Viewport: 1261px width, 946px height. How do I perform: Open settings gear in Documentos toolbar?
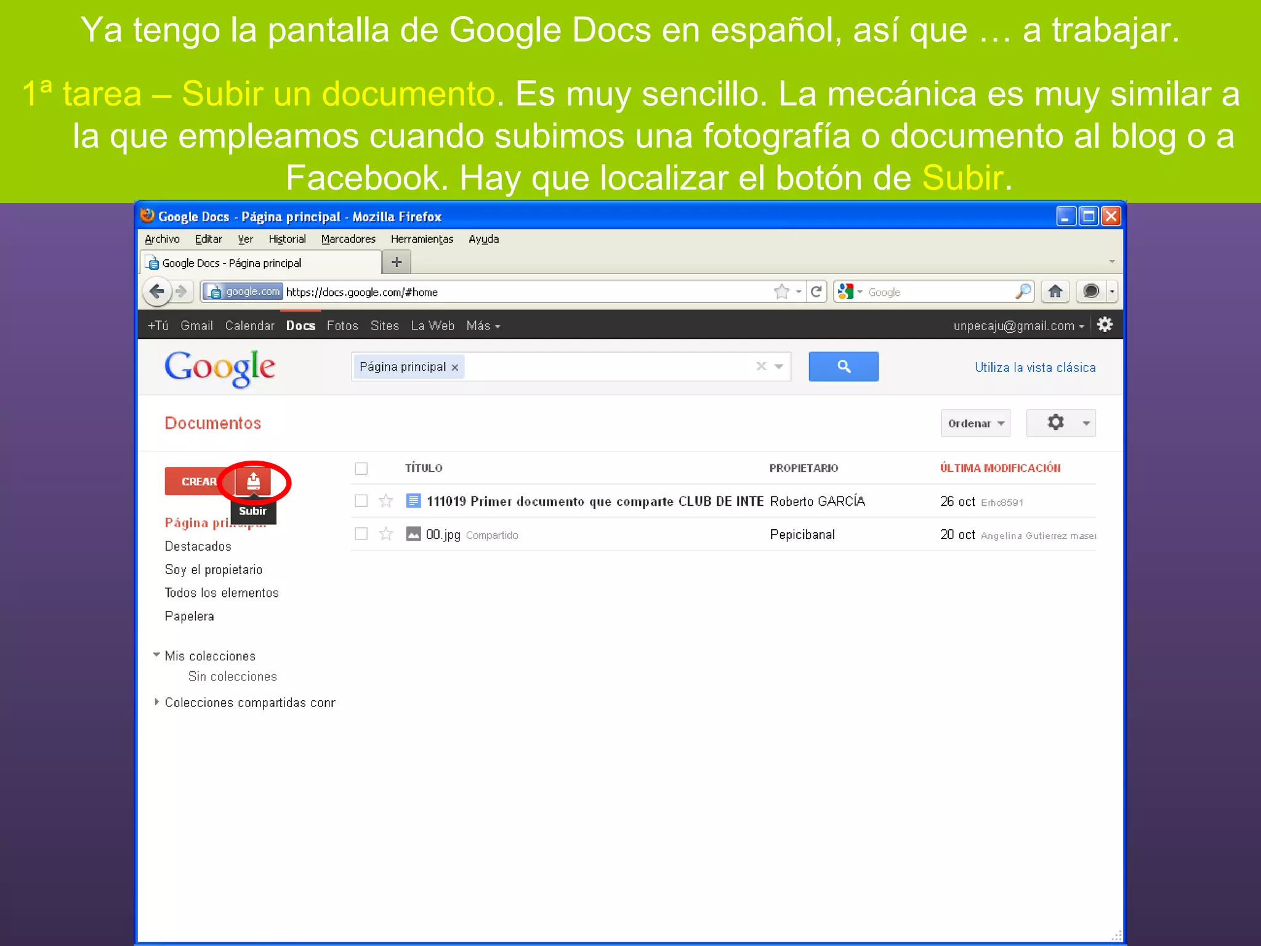tap(1061, 423)
